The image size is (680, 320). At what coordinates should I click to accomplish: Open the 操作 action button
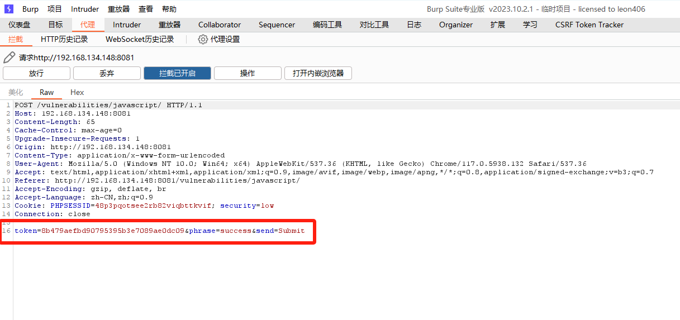pyautogui.click(x=248, y=73)
